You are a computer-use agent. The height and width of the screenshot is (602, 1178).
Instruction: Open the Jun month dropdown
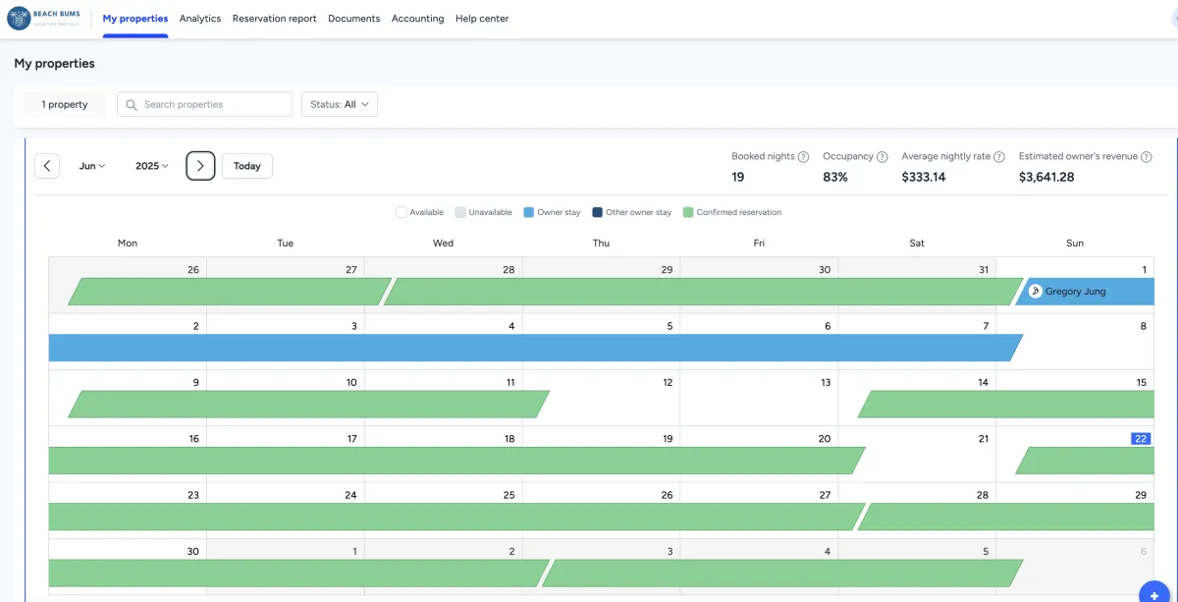(92, 166)
